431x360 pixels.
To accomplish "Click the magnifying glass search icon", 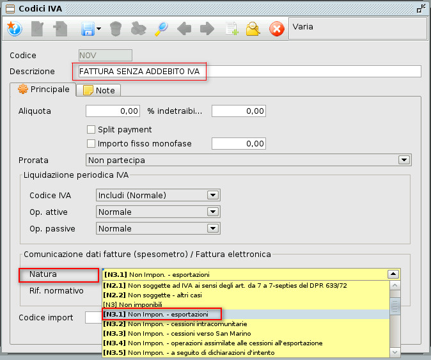I will 161,29.
